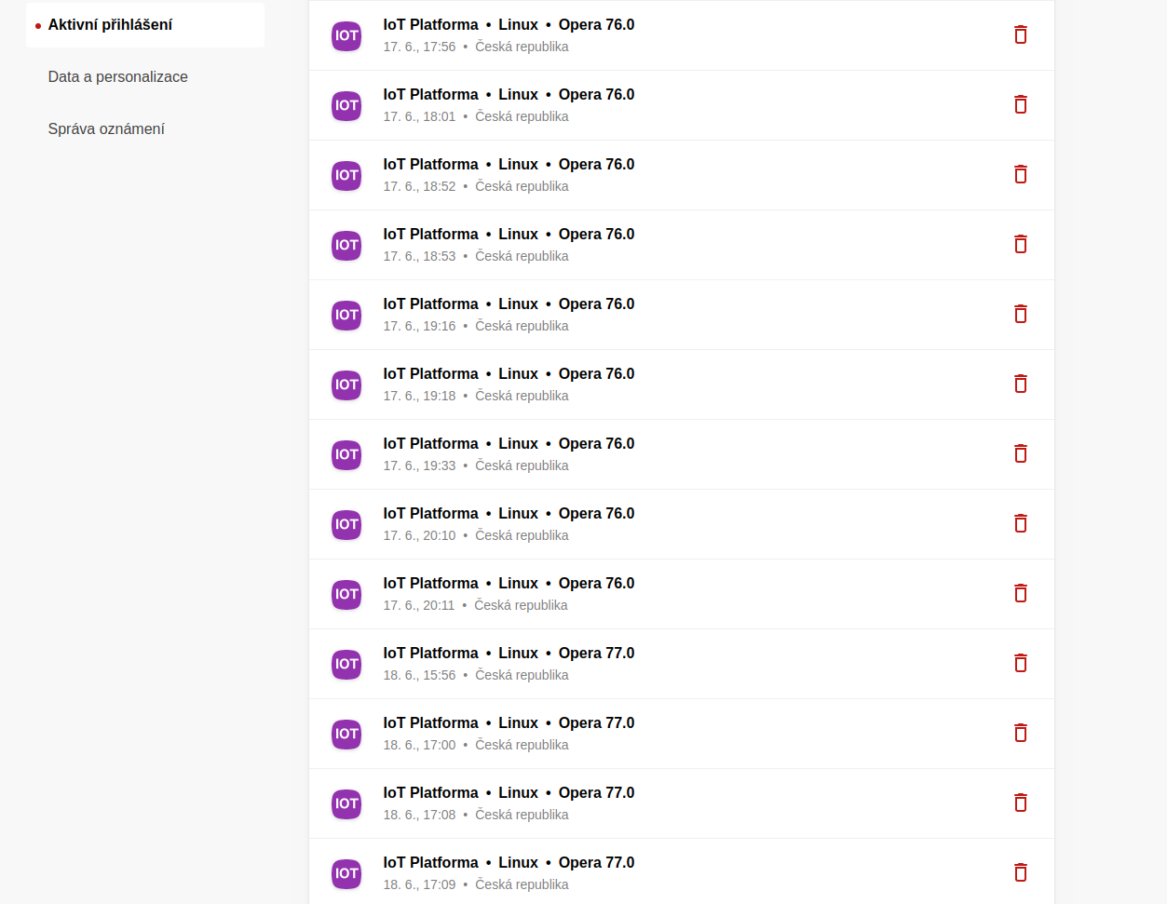Select the Opera 77.0 title dated 18. 6., 17:00
The height and width of the screenshot is (904, 1167).
click(x=509, y=722)
